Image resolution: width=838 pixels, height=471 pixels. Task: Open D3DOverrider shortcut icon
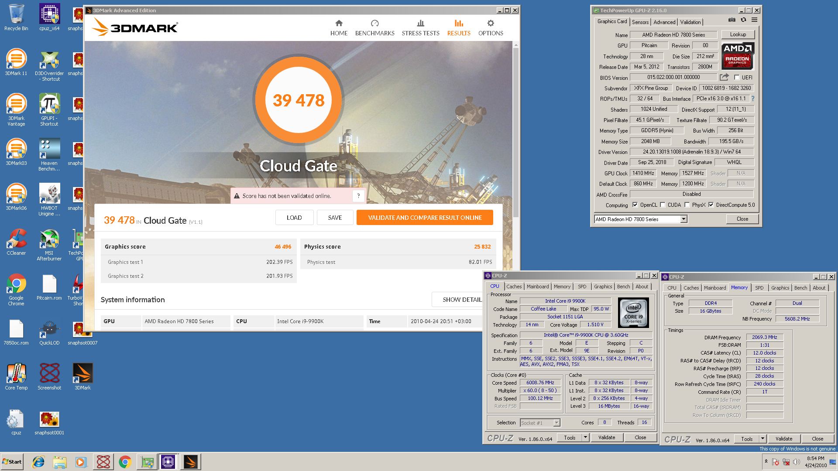click(x=49, y=65)
